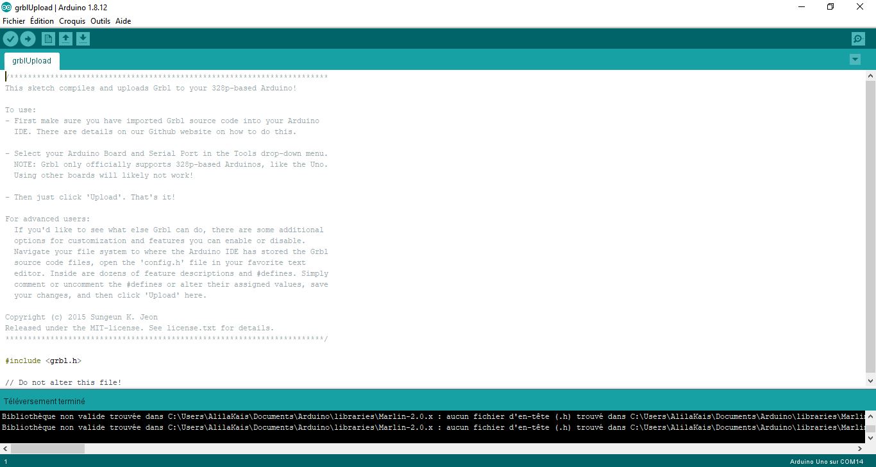This screenshot has height=467, width=876.
Task: Click the 'Copyright (c) 2015 Sungeun K. Jeon' line
Action: click(x=81, y=317)
